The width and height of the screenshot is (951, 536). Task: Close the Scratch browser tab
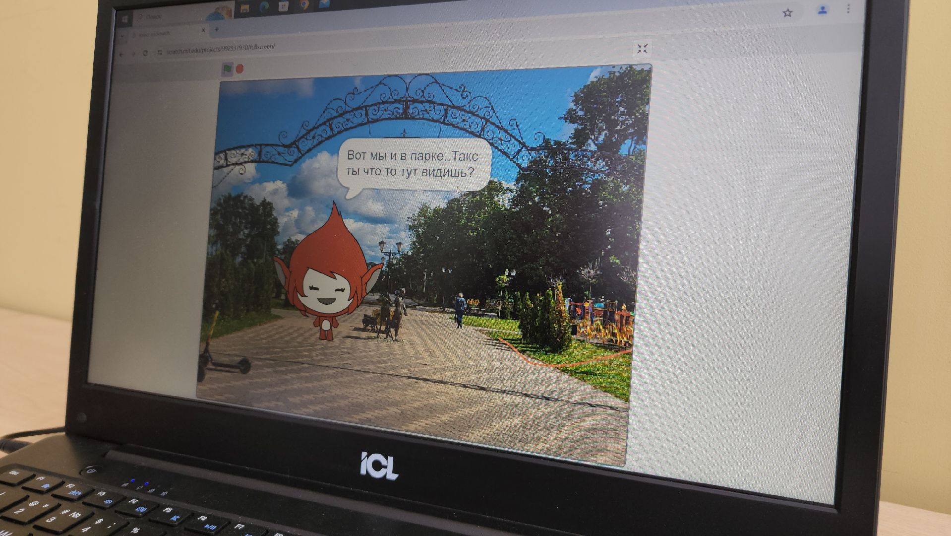click(x=203, y=30)
